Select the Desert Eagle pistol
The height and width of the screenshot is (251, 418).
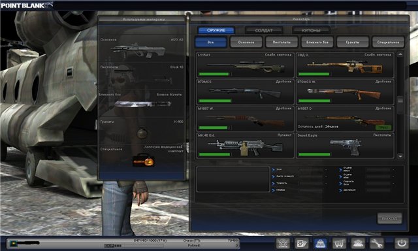[345, 146]
